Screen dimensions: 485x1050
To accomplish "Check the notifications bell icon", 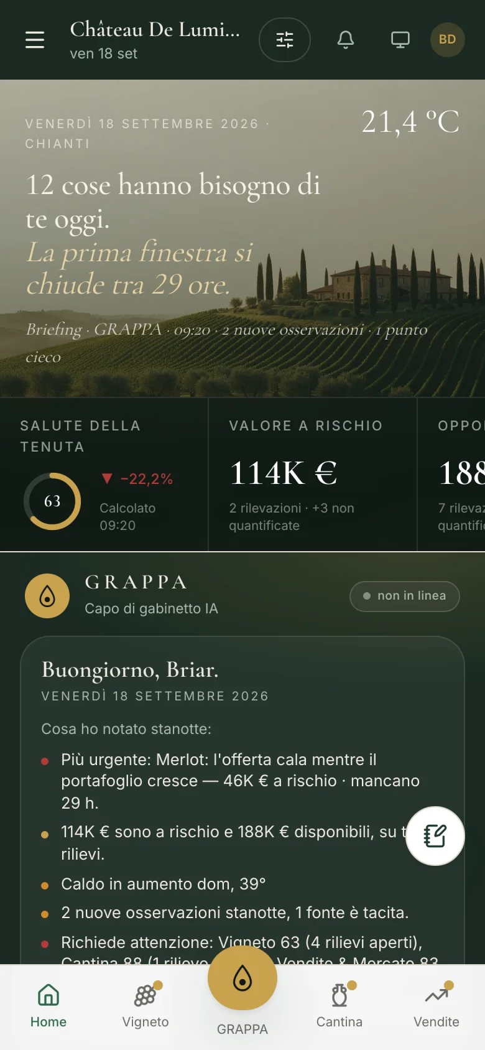I will 346,40.
